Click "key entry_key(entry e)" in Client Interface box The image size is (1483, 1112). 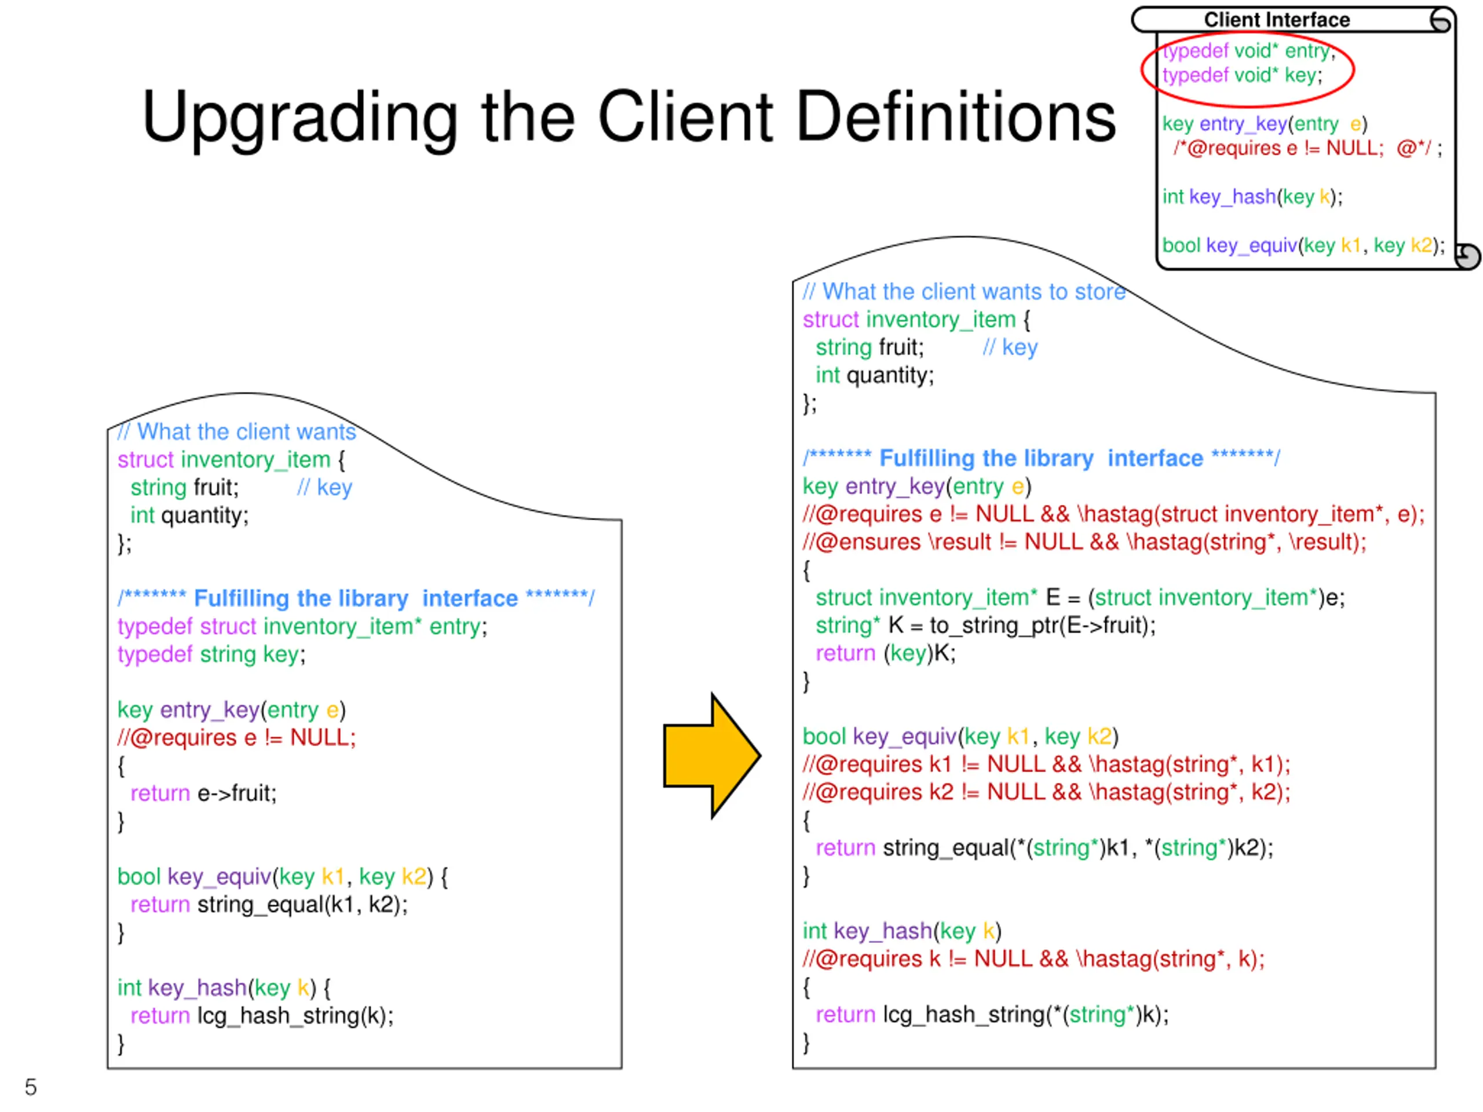[1265, 124]
